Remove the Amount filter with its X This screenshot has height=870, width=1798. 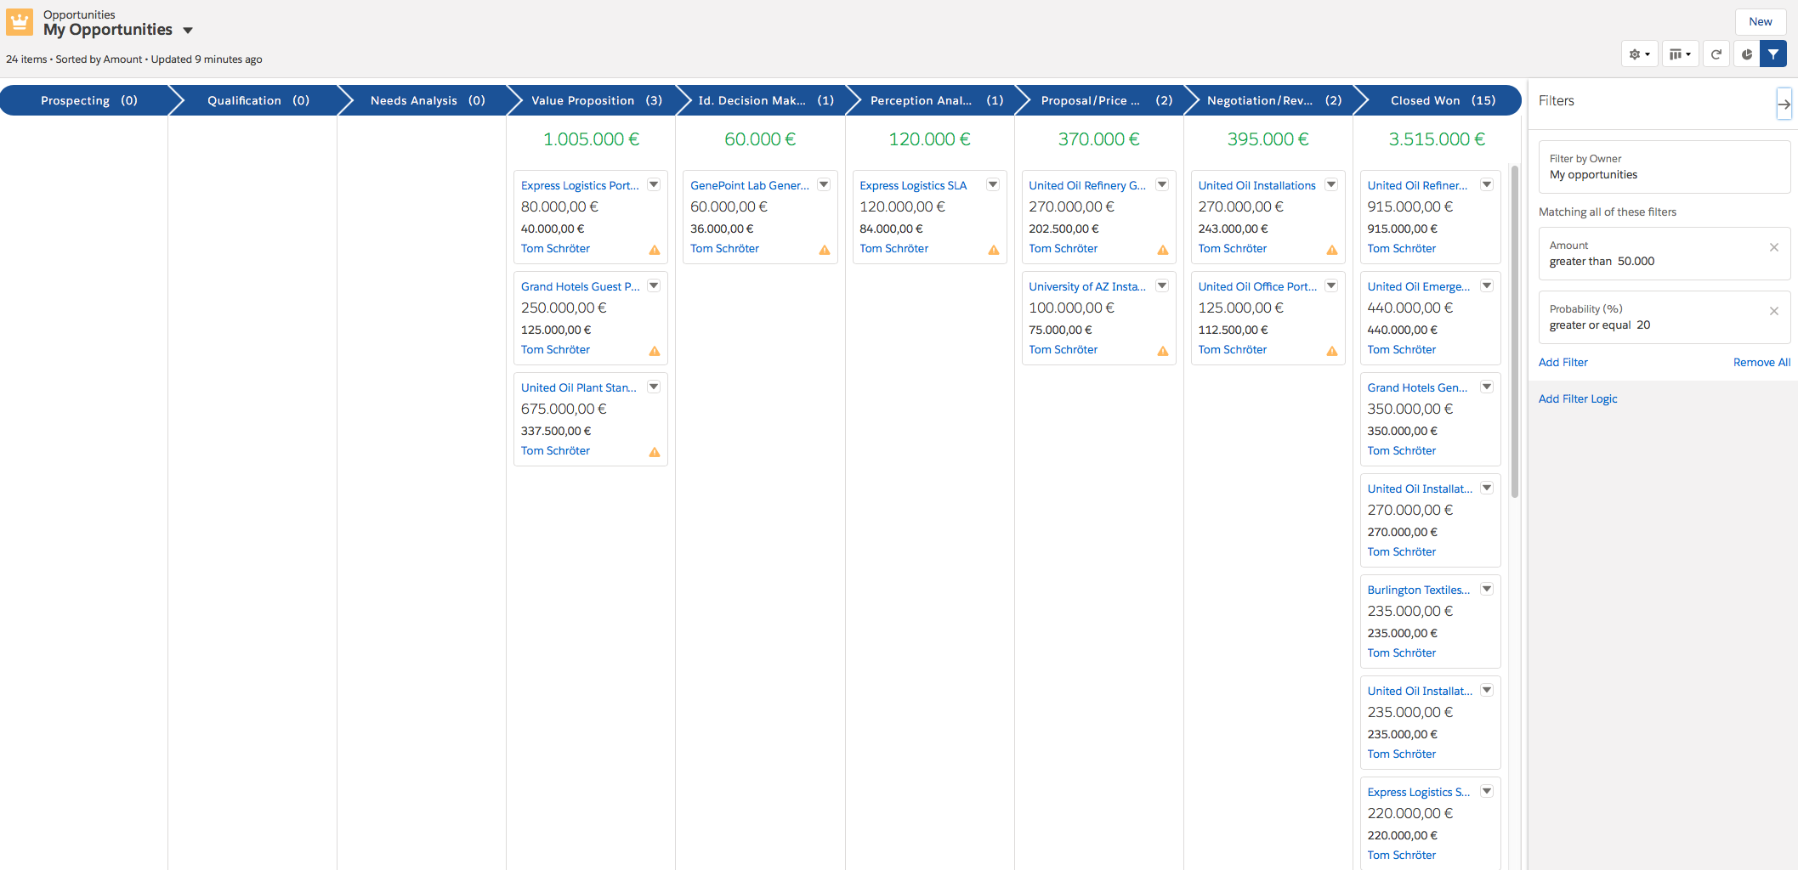tap(1774, 247)
